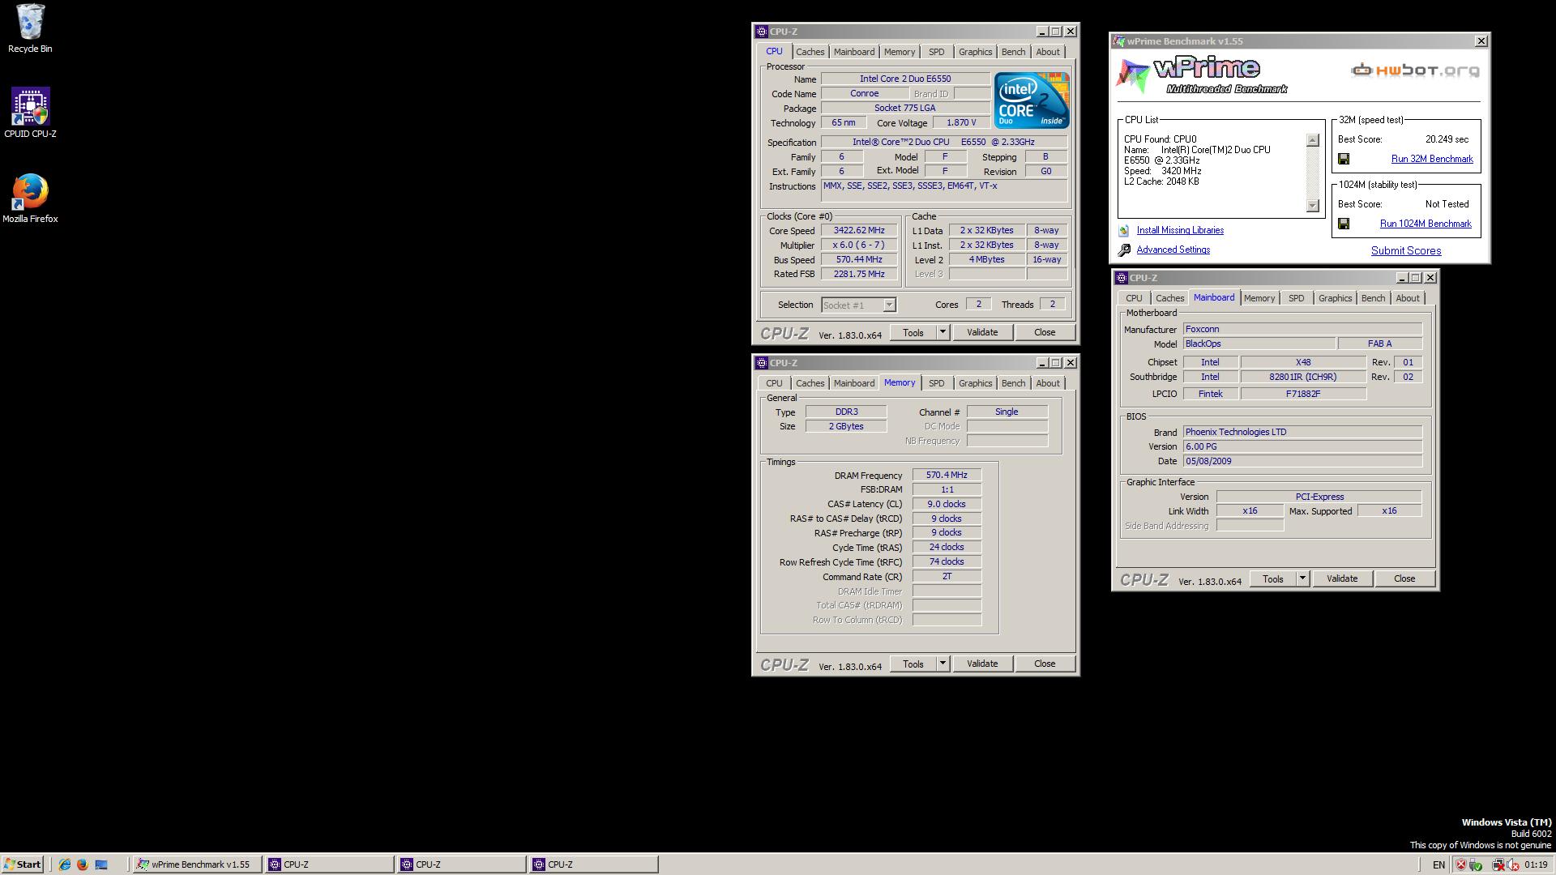Image resolution: width=1556 pixels, height=875 pixels.
Task: Click the Best Score value 20.249 sec
Action: (1447, 139)
